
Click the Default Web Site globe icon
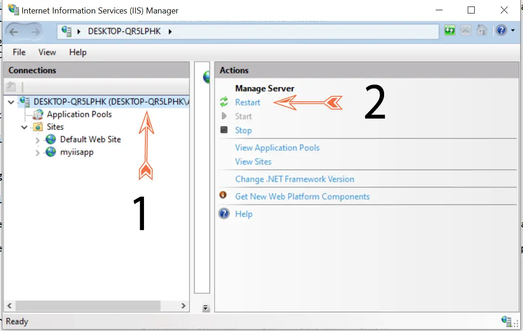51,139
